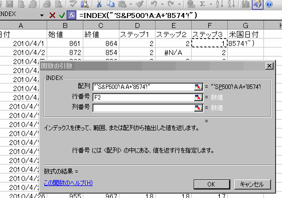Click the OK button in the dialog
The height and width of the screenshot is (198, 282).
(x=212, y=184)
